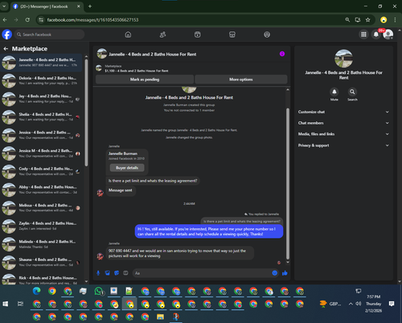Click the conversation list scrollbar
The image size is (402, 323).
click(86, 112)
